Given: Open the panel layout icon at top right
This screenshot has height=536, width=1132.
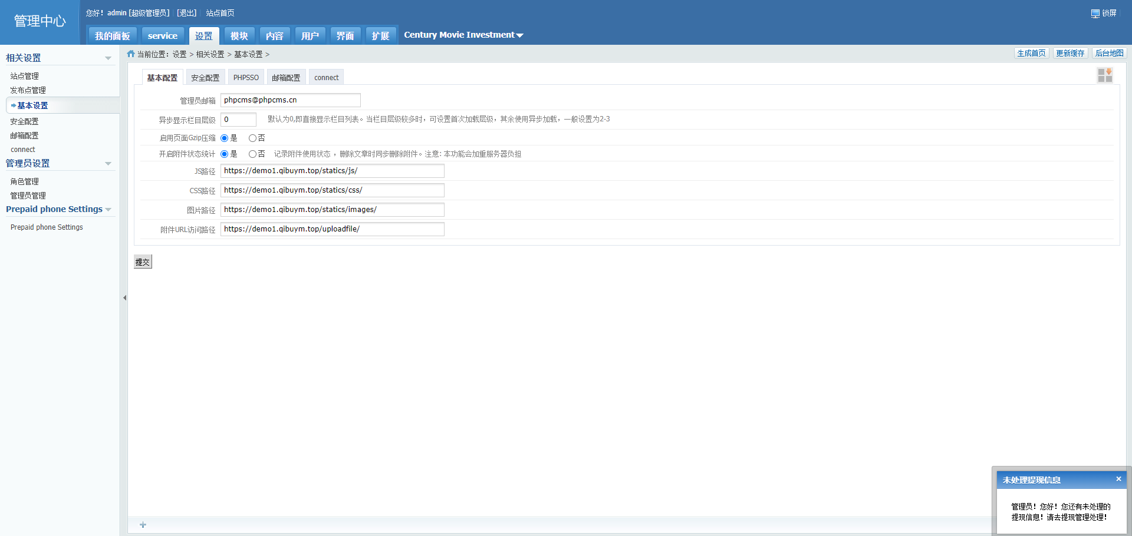Looking at the screenshot, I should tap(1105, 75).
